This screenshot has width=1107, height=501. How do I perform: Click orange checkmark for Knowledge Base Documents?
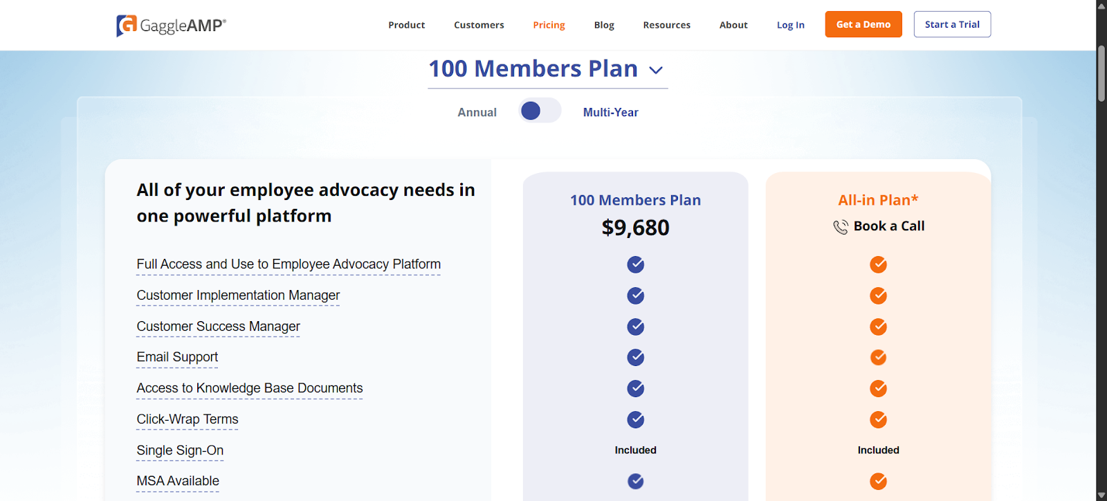pyautogui.click(x=879, y=388)
